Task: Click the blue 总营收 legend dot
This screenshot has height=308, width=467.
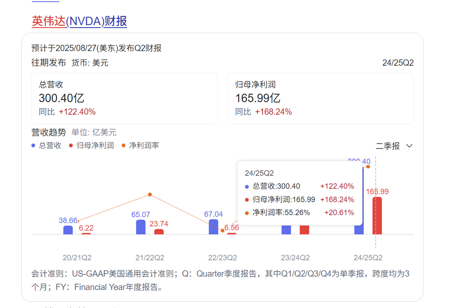Action: click(x=34, y=146)
